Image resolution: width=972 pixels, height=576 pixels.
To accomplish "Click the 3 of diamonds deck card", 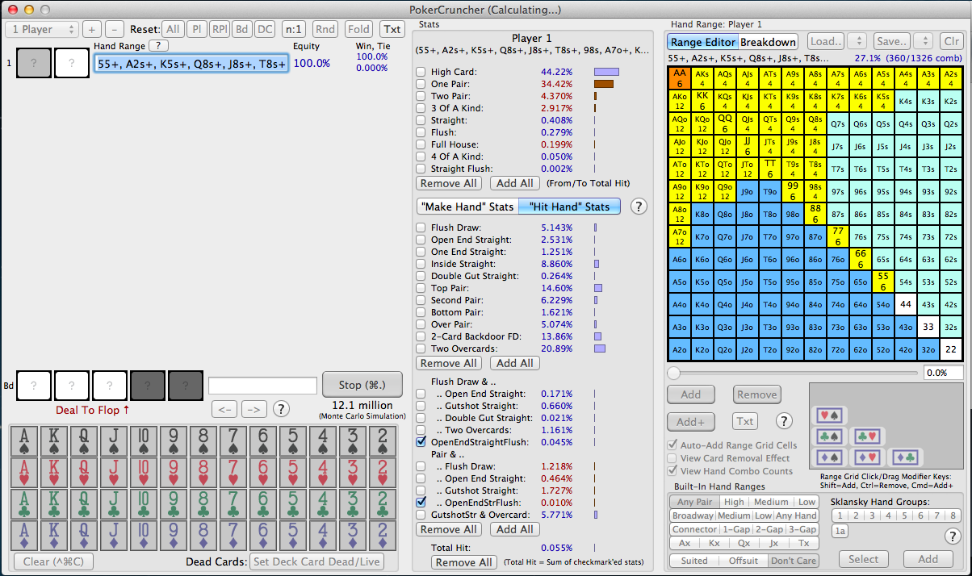I will coord(351,536).
